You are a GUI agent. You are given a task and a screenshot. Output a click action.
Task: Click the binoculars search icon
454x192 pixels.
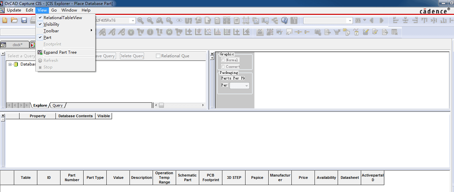[x=358, y=20]
